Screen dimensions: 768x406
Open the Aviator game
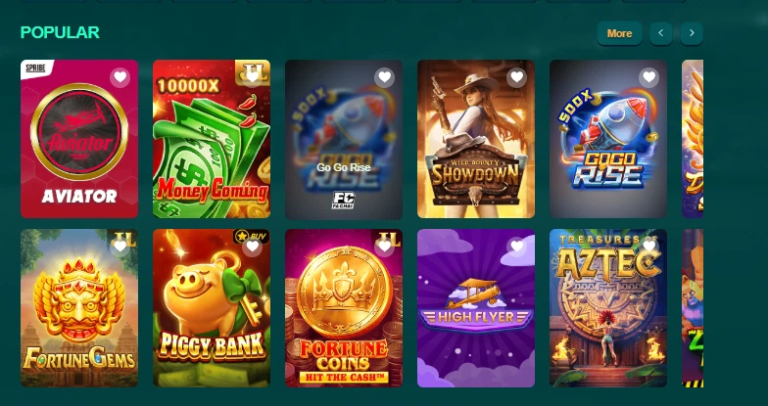click(x=79, y=139)
